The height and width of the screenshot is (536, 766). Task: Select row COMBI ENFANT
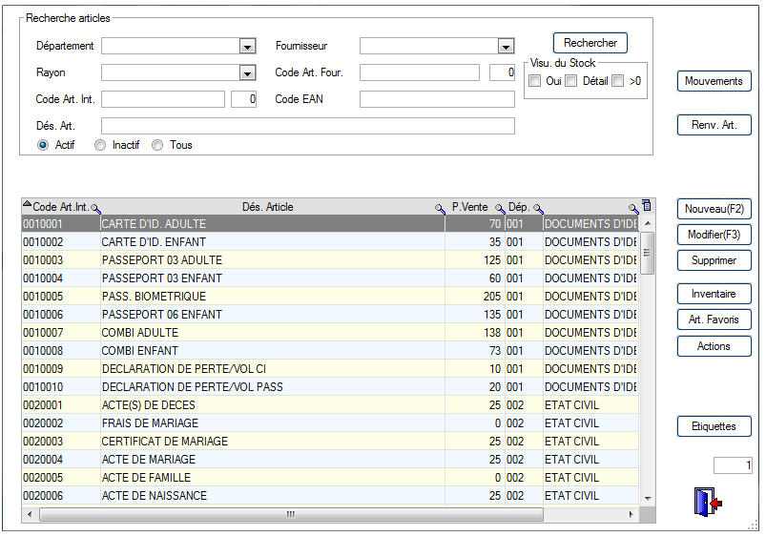[x=330, y=350]
